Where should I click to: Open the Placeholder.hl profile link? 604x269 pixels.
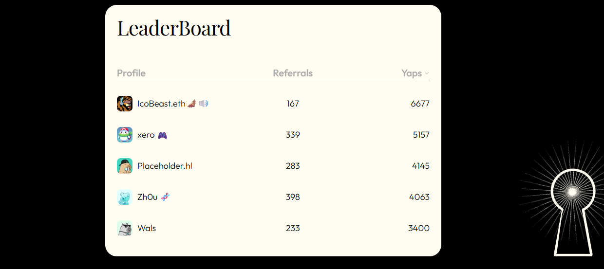pos(165,166)
